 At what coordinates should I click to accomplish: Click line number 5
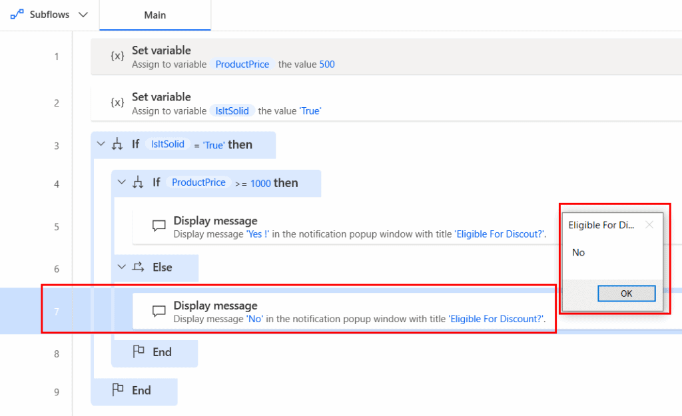[x=57, y=227]
